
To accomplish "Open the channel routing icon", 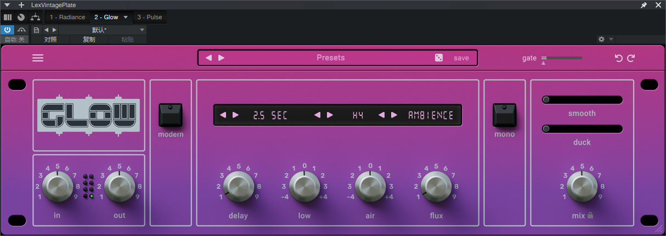I will (35, 17).
